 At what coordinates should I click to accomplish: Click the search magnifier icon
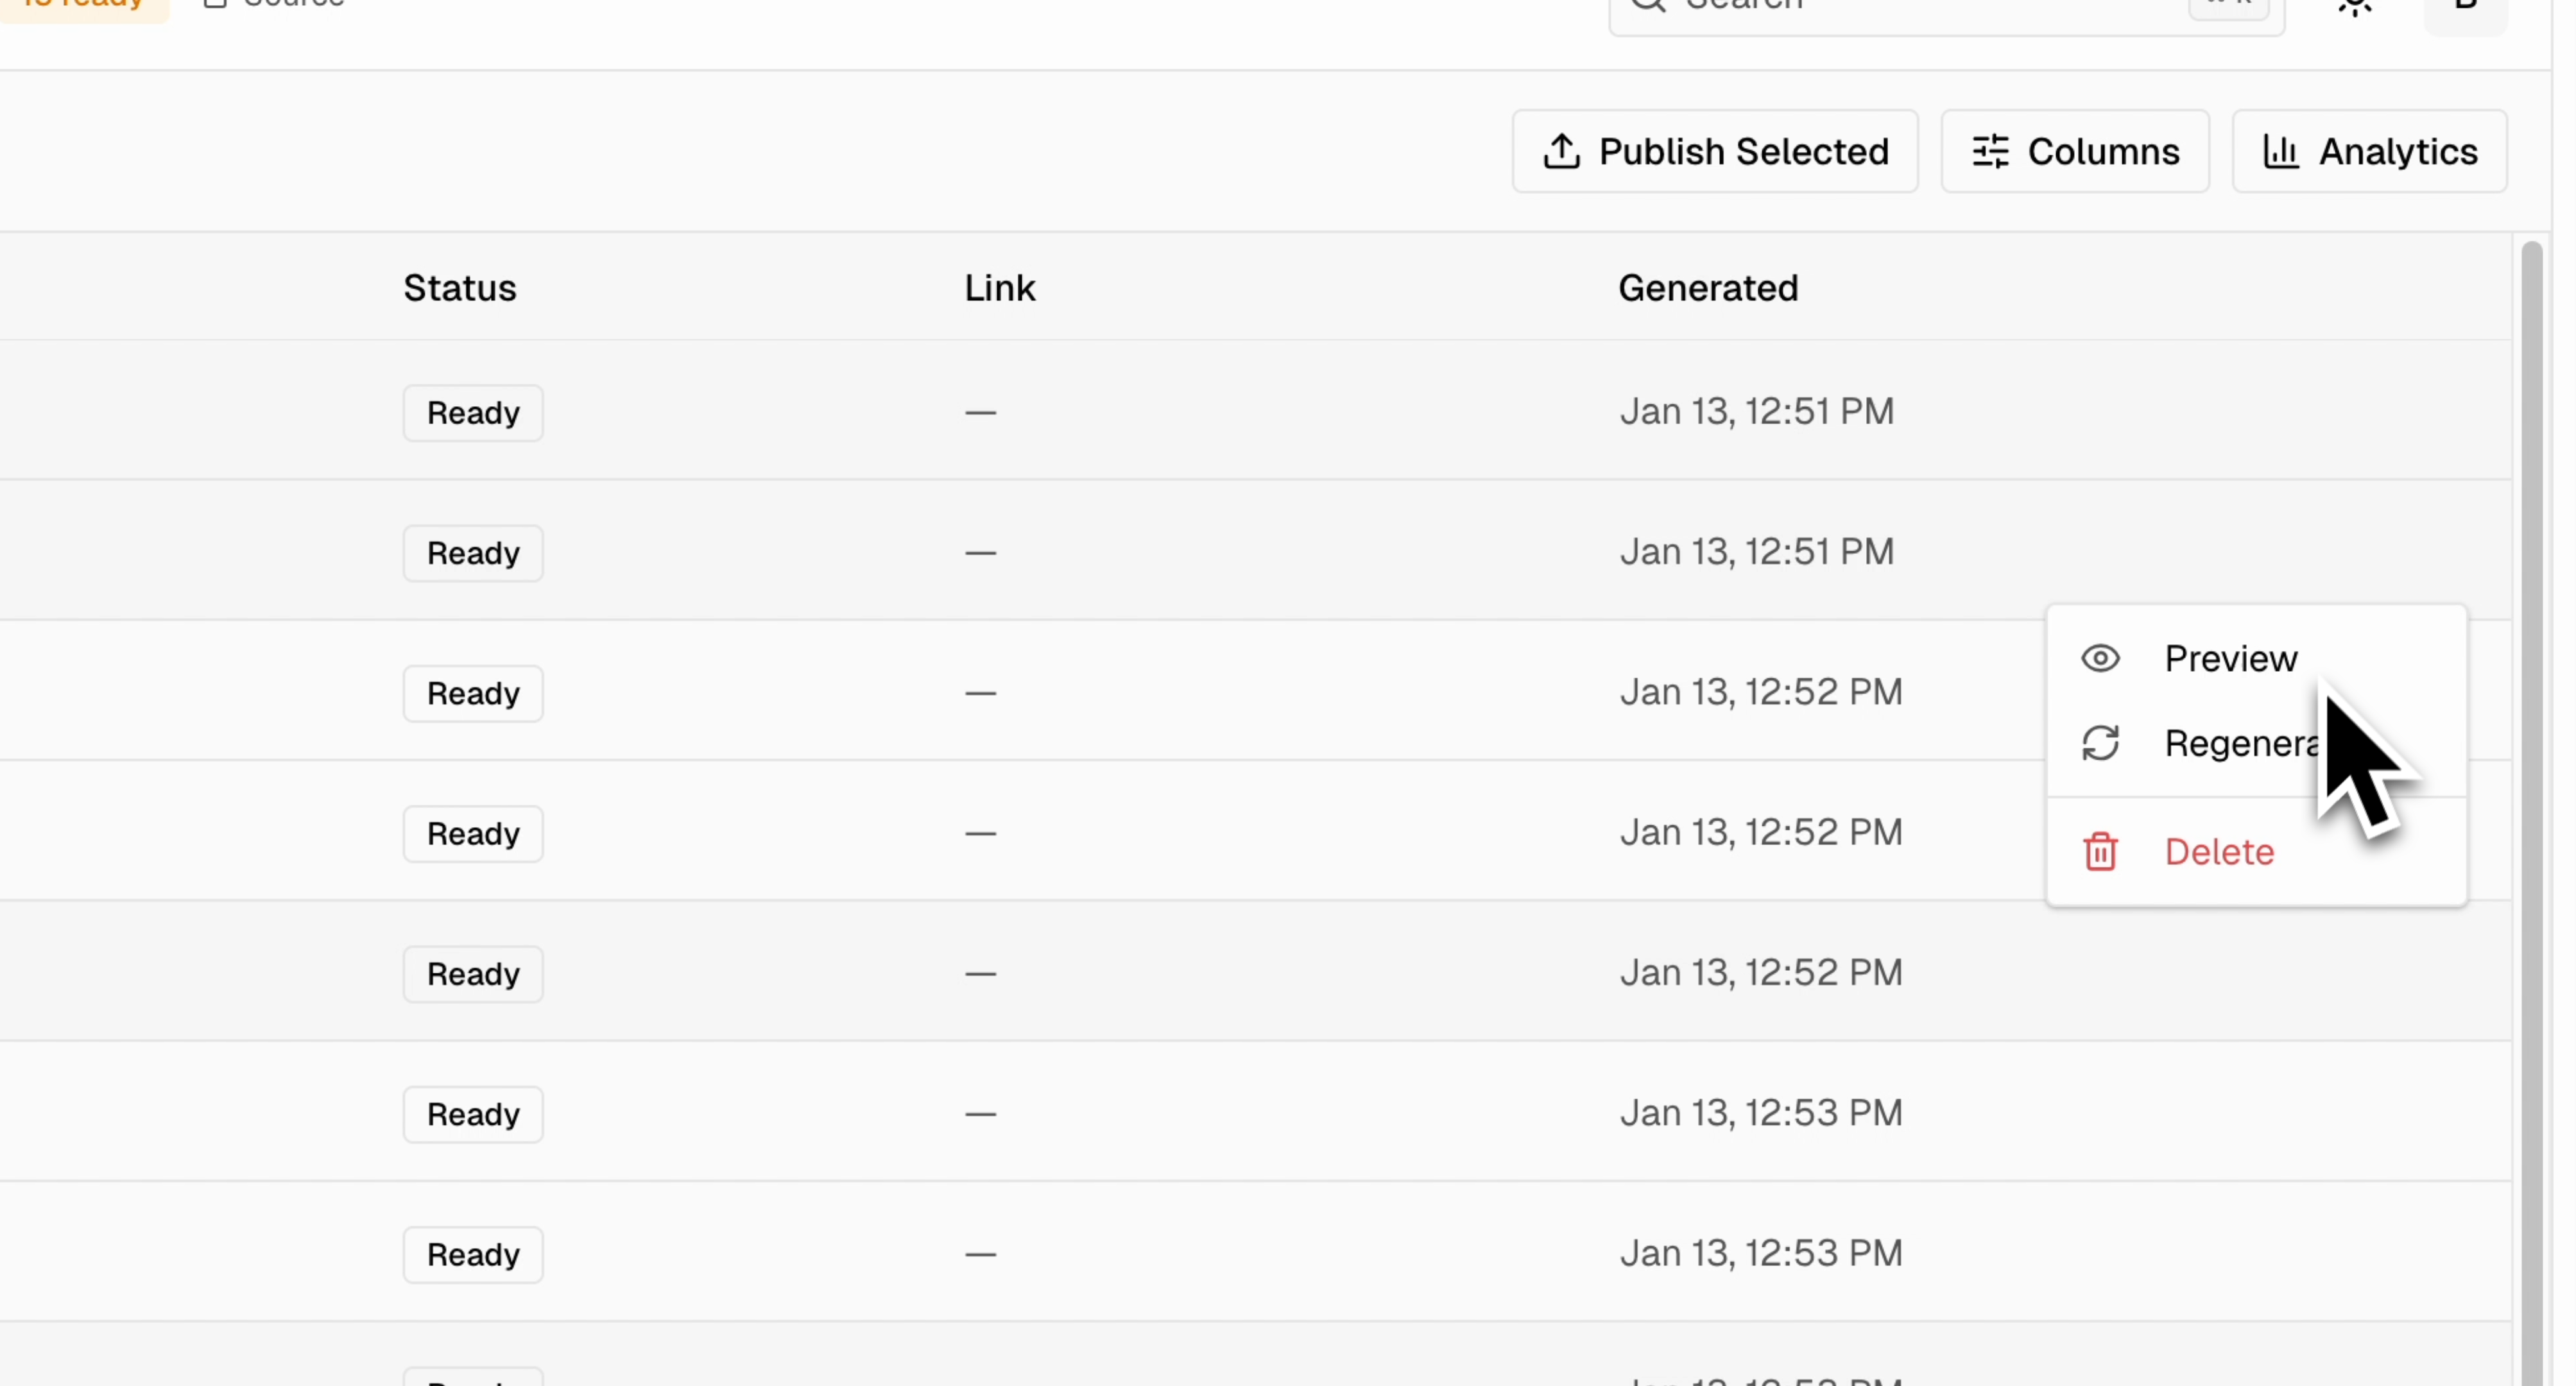pos(1648,5)
